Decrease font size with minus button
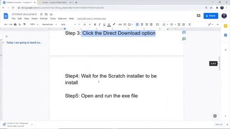The image size is (230, 129). (79, 24)
